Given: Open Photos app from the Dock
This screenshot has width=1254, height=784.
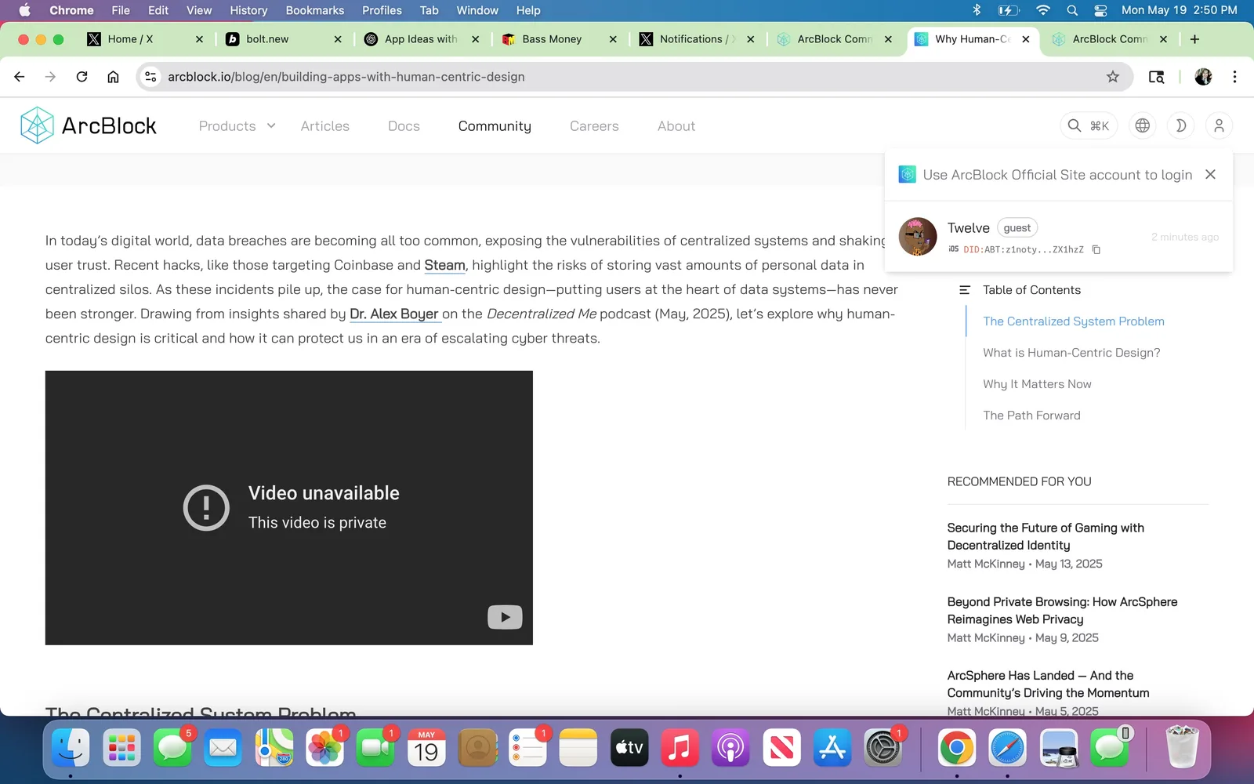Looking at the screenshot, I should click(324, 748).
